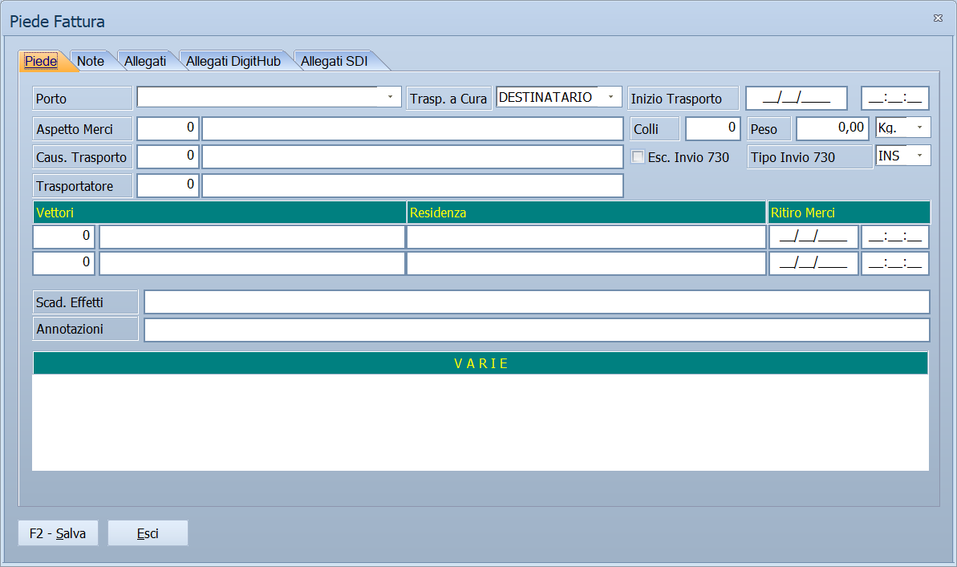The height and width of the screenshot is (567, 957).
Task: Go to the Allegati SDI tab
Action: [335, 61]
